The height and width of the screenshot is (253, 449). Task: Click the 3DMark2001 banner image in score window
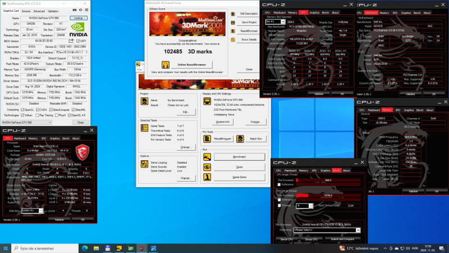point(187,24)
